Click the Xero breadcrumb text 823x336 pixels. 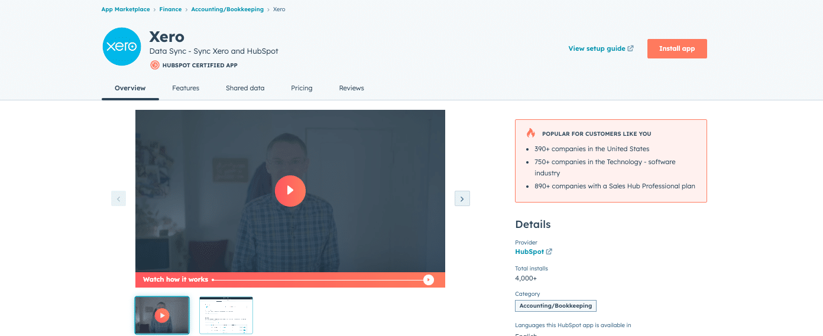point(279,9)
